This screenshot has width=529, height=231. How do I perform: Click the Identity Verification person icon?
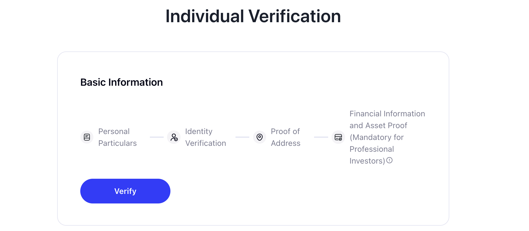(x=174, y=137)
